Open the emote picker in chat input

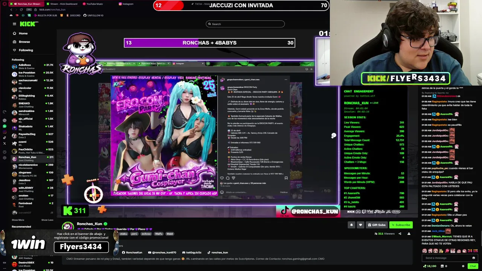474,258
